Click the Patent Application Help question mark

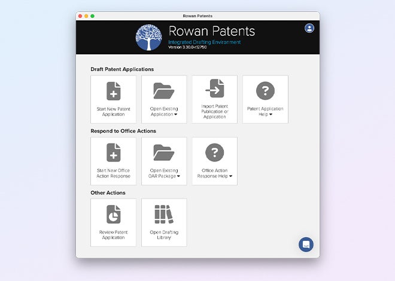[265, 90]
